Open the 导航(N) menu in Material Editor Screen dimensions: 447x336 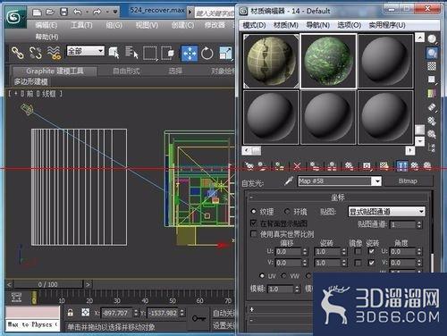317,25
